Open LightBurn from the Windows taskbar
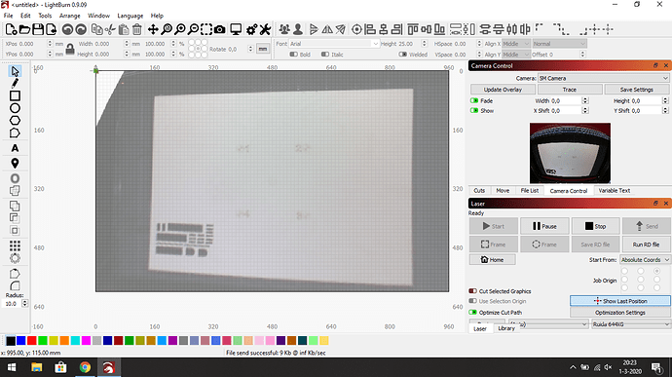The image size is (672, 377). (x=108, y=367)
